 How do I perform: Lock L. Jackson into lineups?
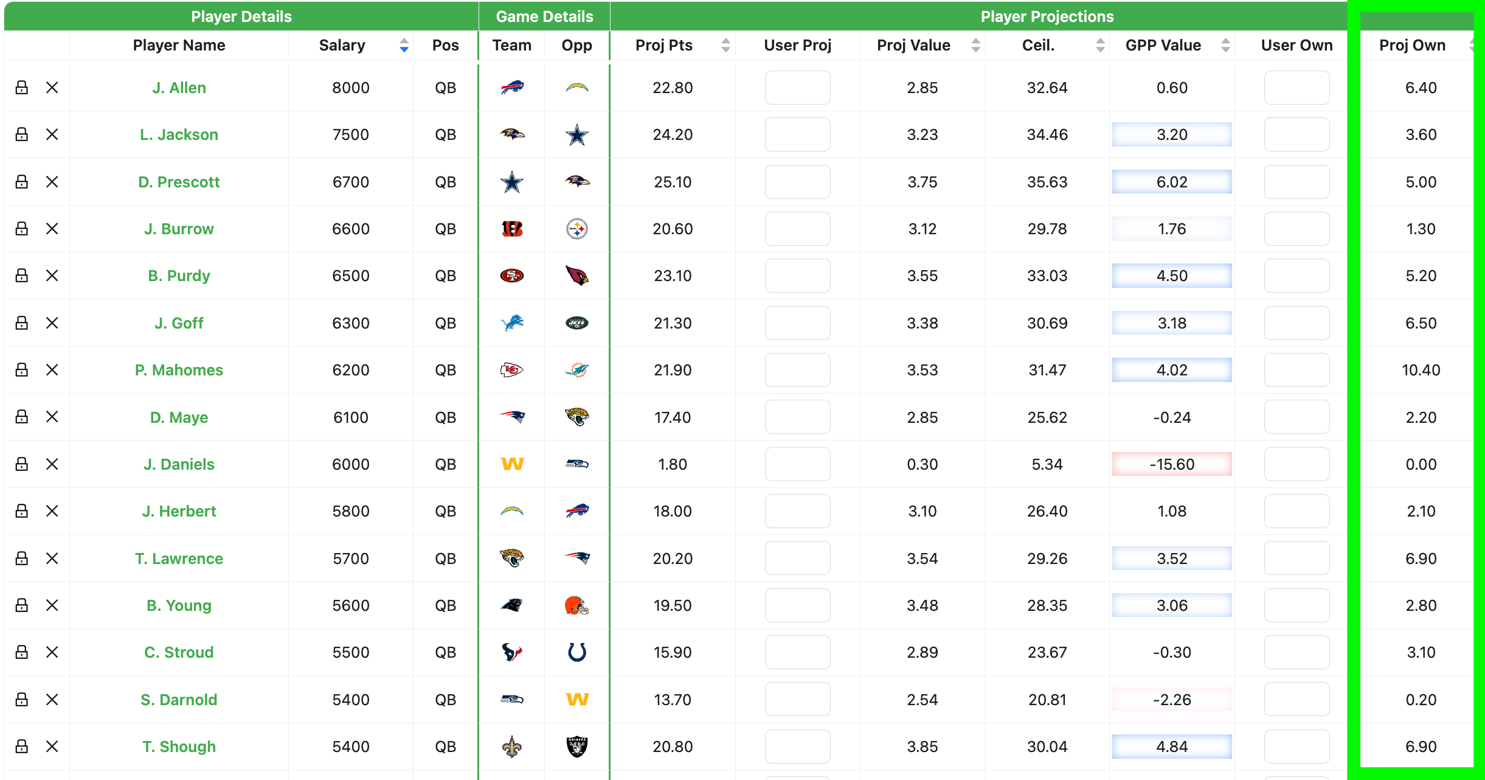[x=22, y=134]
